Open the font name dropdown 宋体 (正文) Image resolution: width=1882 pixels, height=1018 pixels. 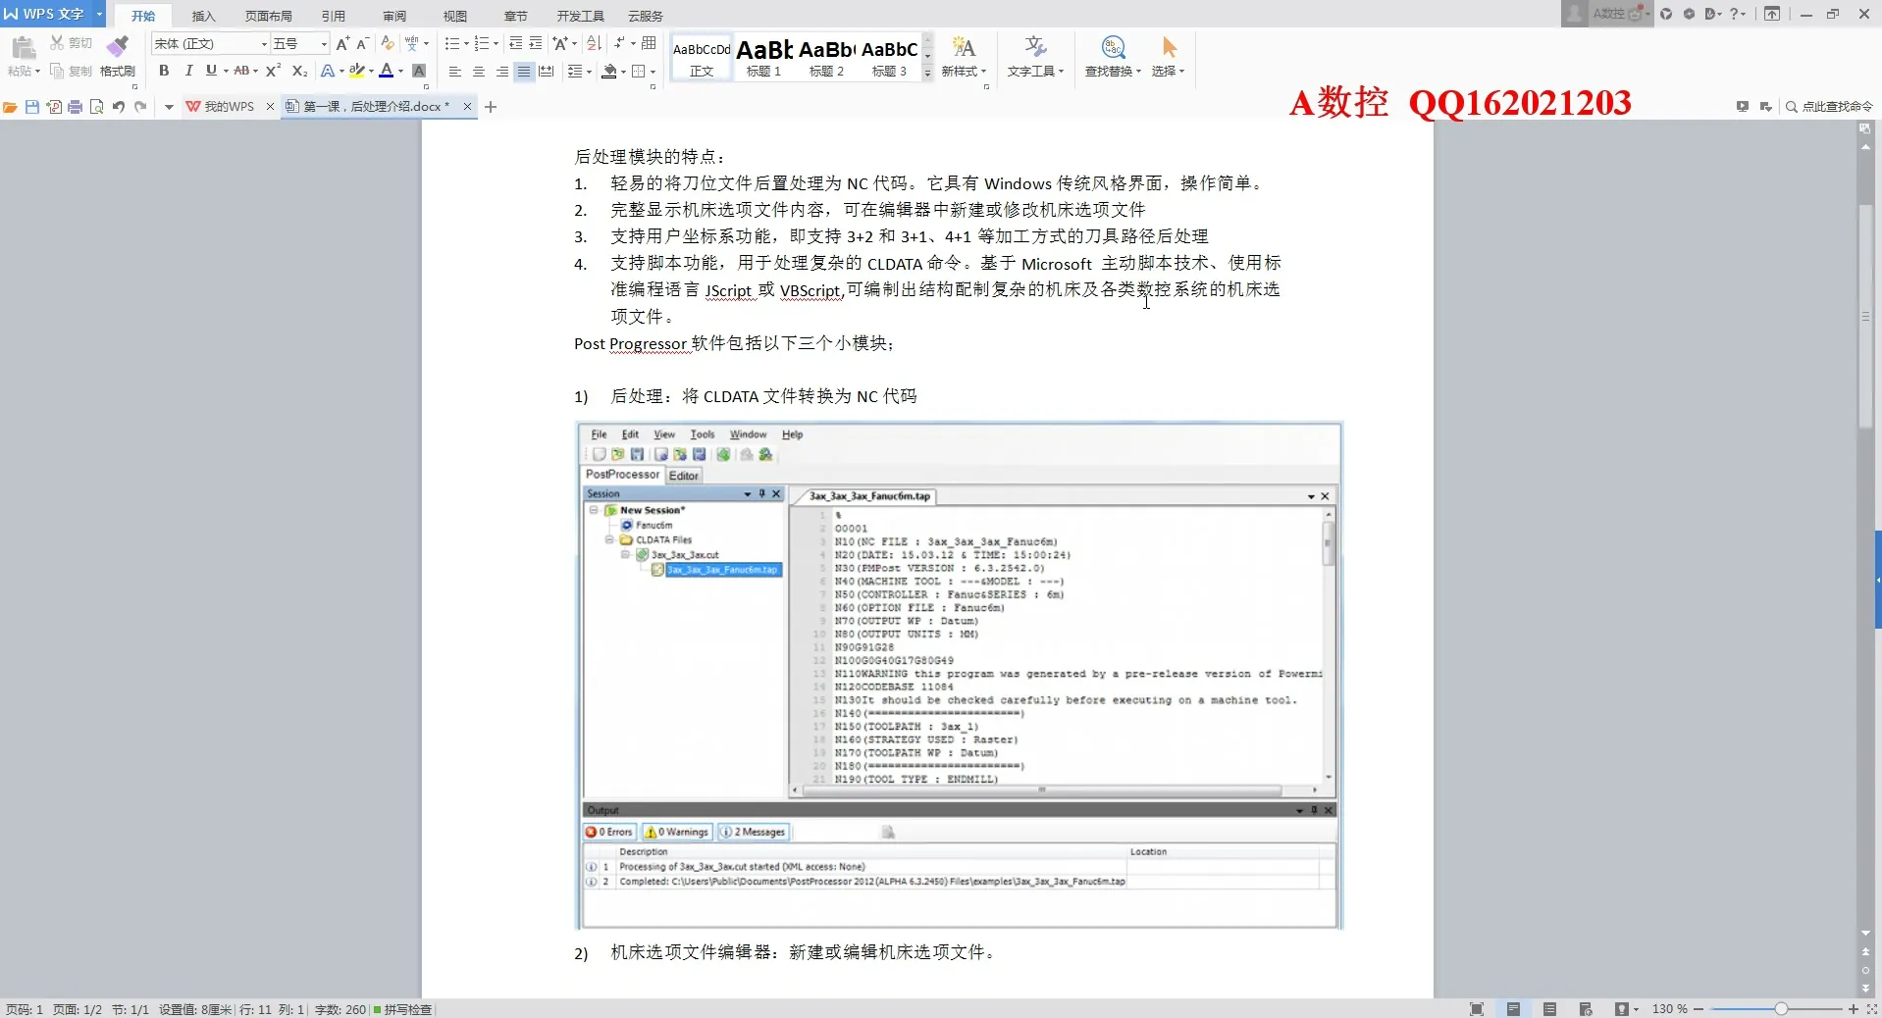click(x=263, y=44)
